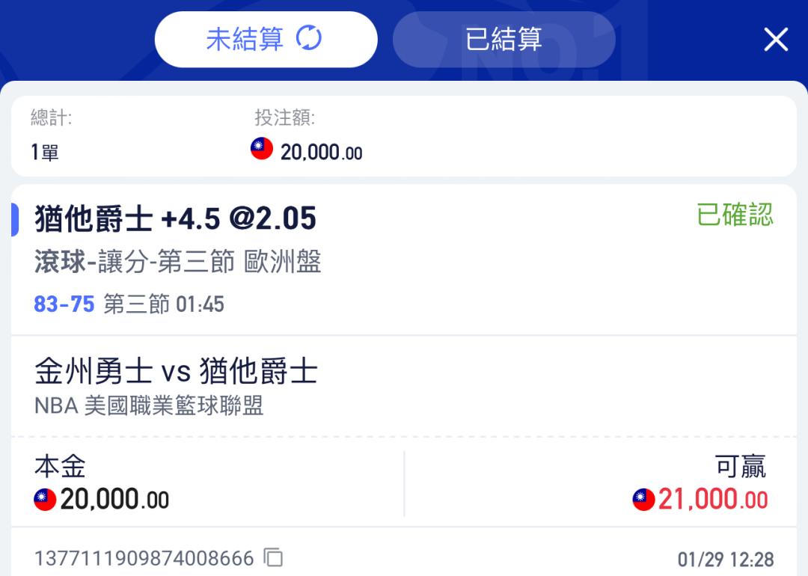808x576 pixels.
Task: Tap the flag icon next to 本金 amount
Action: tap(45, 499)
